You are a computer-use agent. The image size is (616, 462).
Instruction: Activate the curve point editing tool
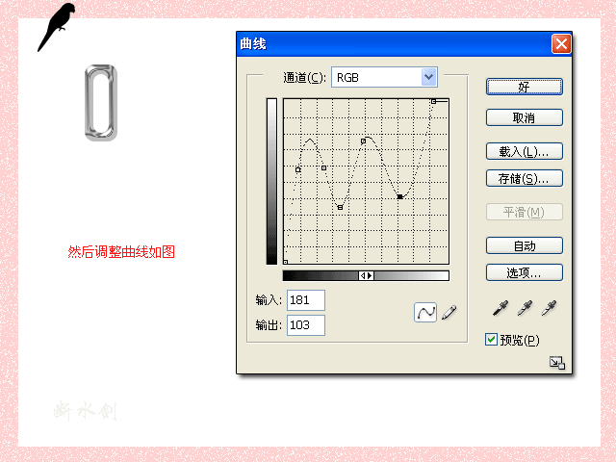pyautogui.click(x=424, y=312)
